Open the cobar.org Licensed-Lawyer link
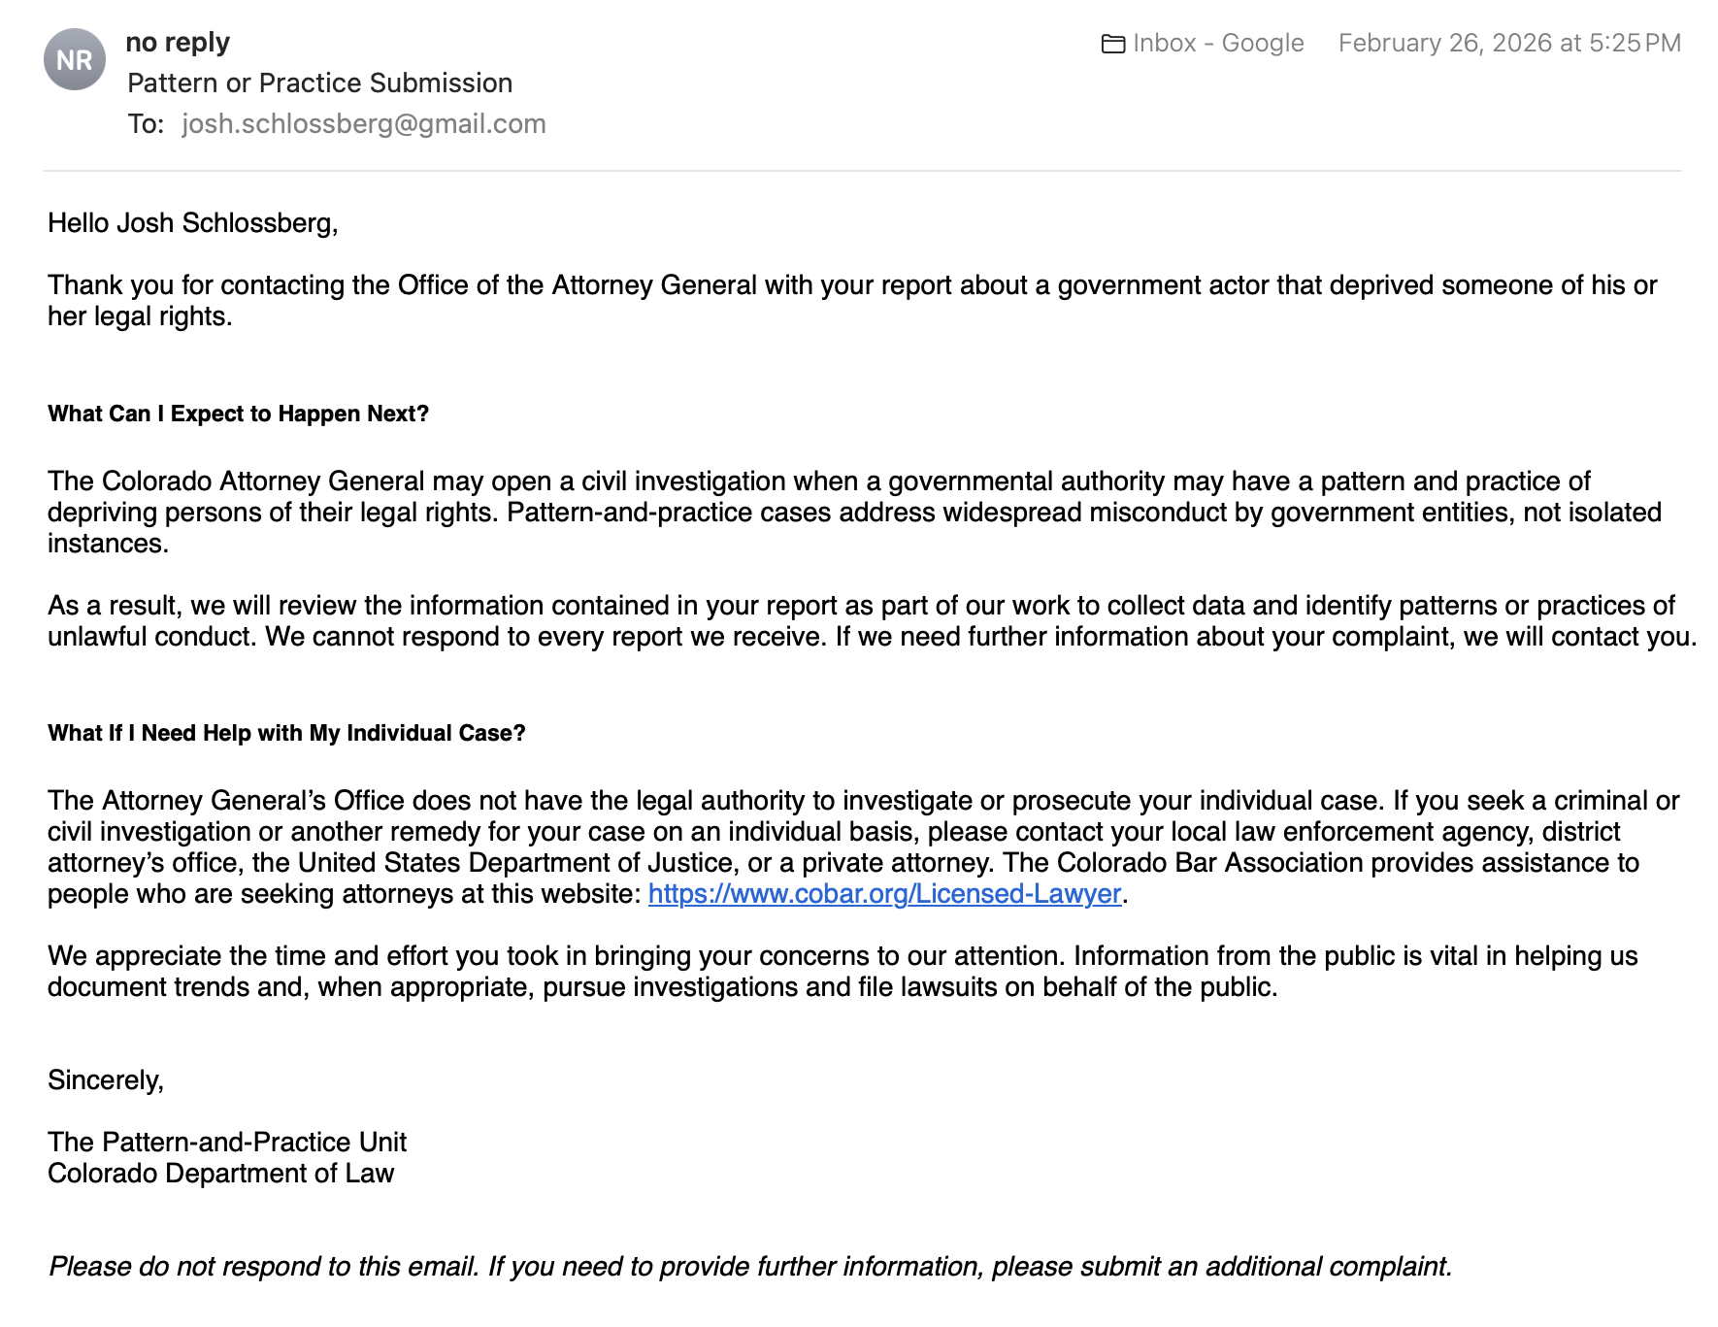Screen dimensions: 1718x1327 [x=884, y=893]
